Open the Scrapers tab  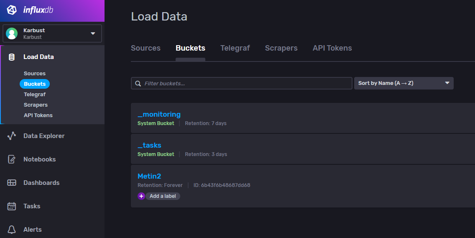pyautogui.click(x=281, y=48)
